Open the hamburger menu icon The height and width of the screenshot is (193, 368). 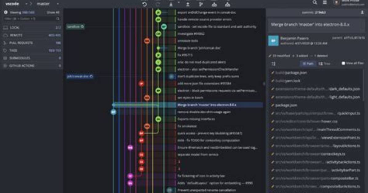pos(325,2)
